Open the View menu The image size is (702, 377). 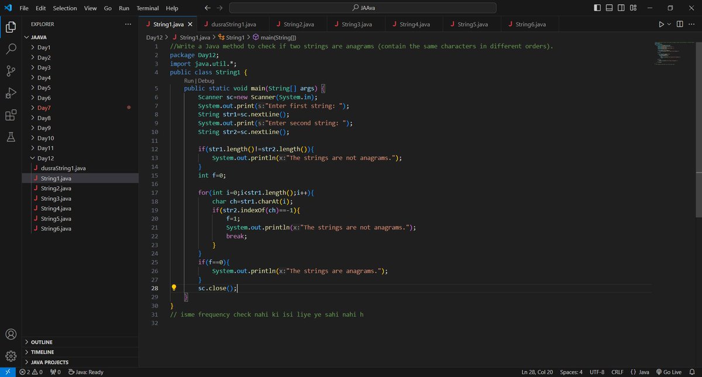[90, 8]
